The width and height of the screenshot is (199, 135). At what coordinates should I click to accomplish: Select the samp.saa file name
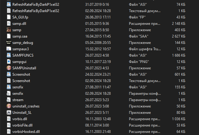click(x=20, y=36)
